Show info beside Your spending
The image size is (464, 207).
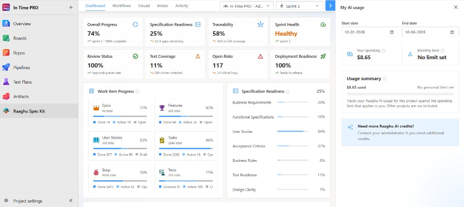point(383,51)
